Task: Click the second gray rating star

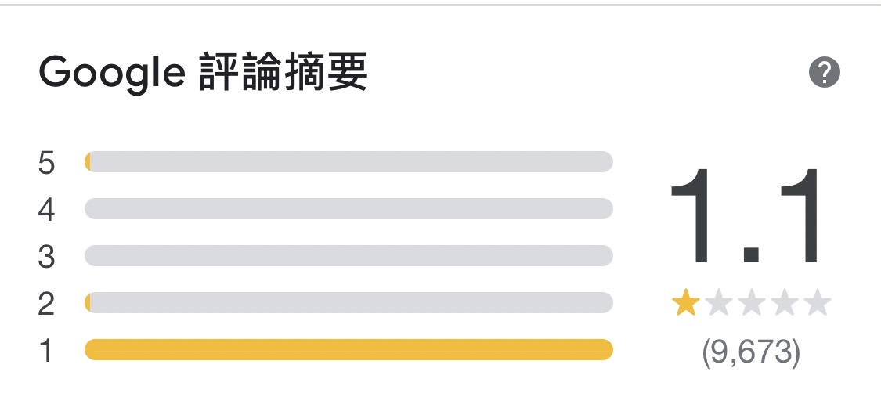Action: pyautogui.click(x=719, y=303)
